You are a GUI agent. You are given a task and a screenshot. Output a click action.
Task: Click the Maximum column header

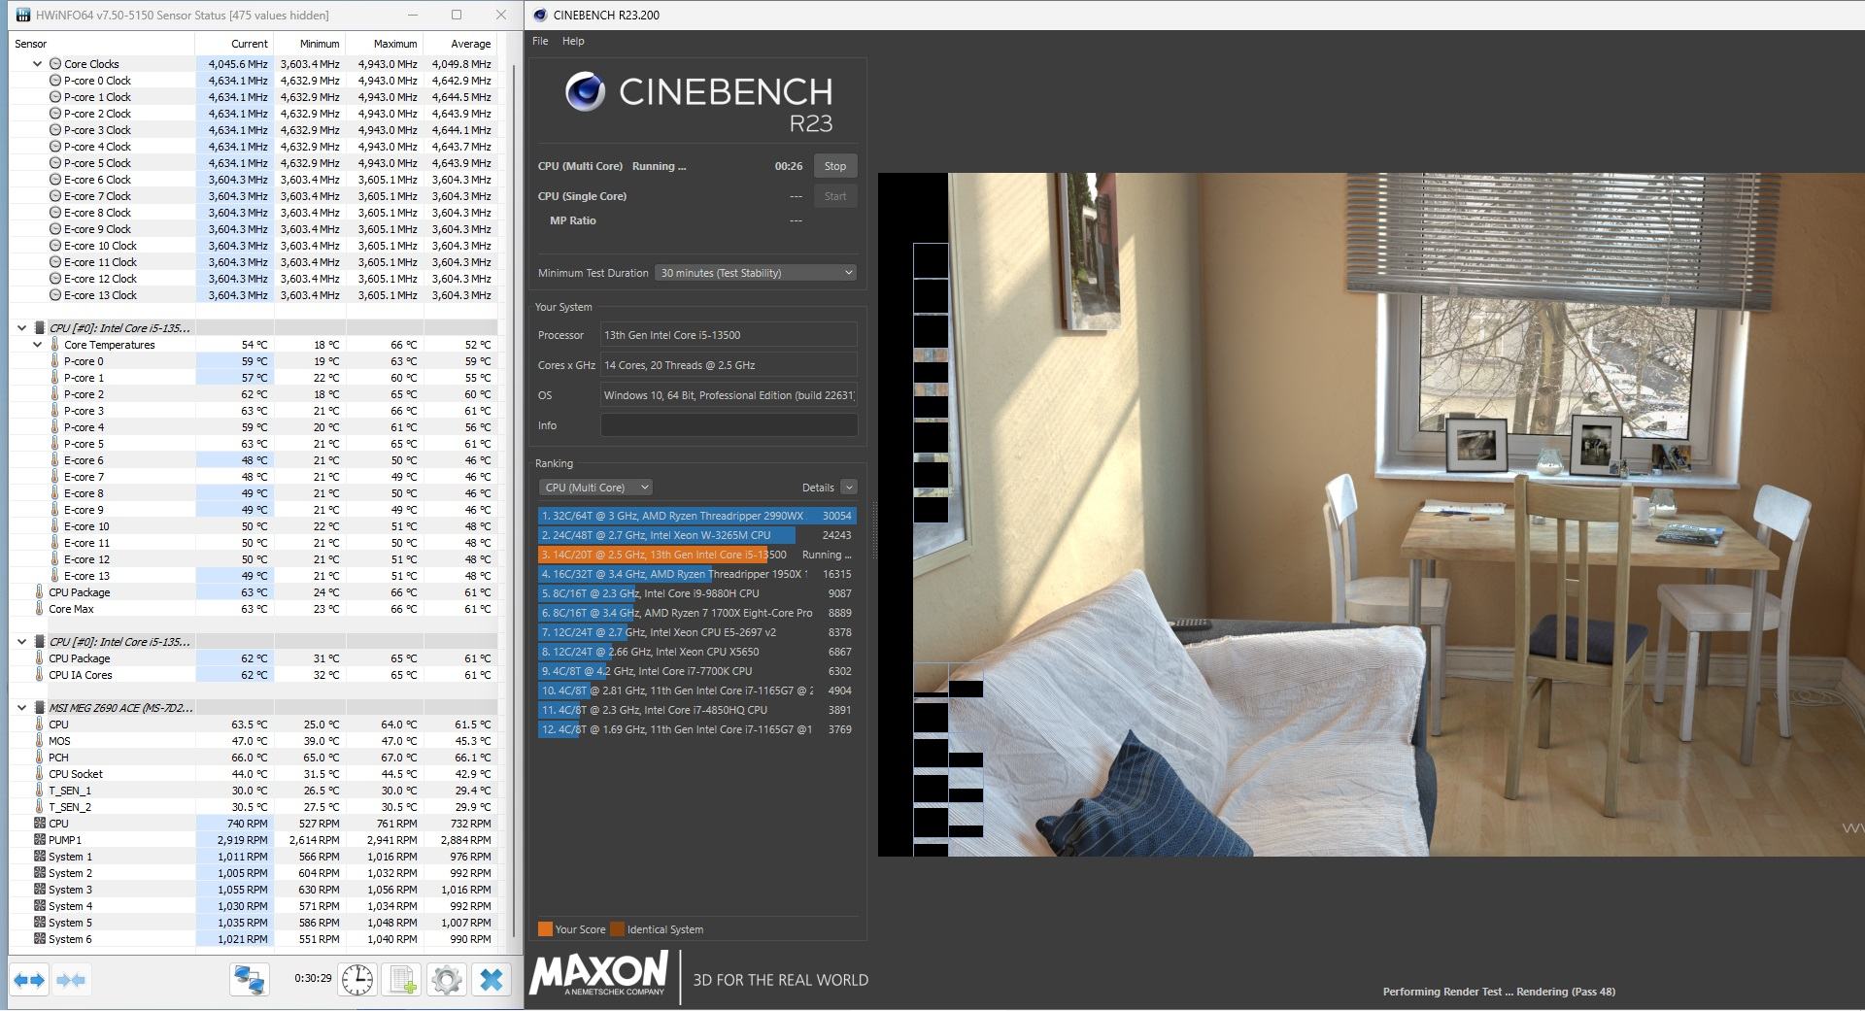385,44
